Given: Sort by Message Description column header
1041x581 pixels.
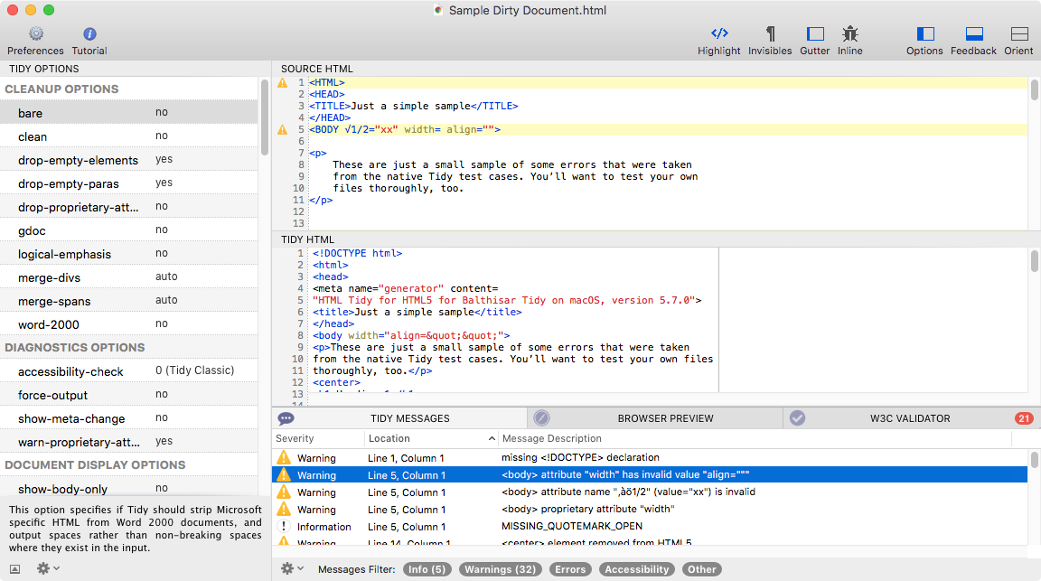Looking at the screenshot, I should (x=755, y=438).
